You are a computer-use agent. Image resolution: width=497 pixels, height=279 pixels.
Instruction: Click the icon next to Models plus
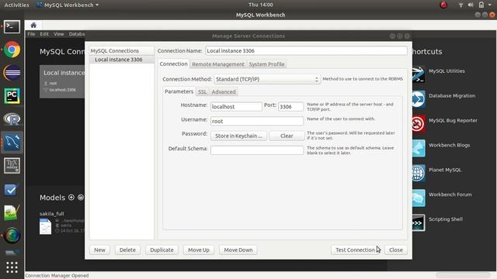81,198
